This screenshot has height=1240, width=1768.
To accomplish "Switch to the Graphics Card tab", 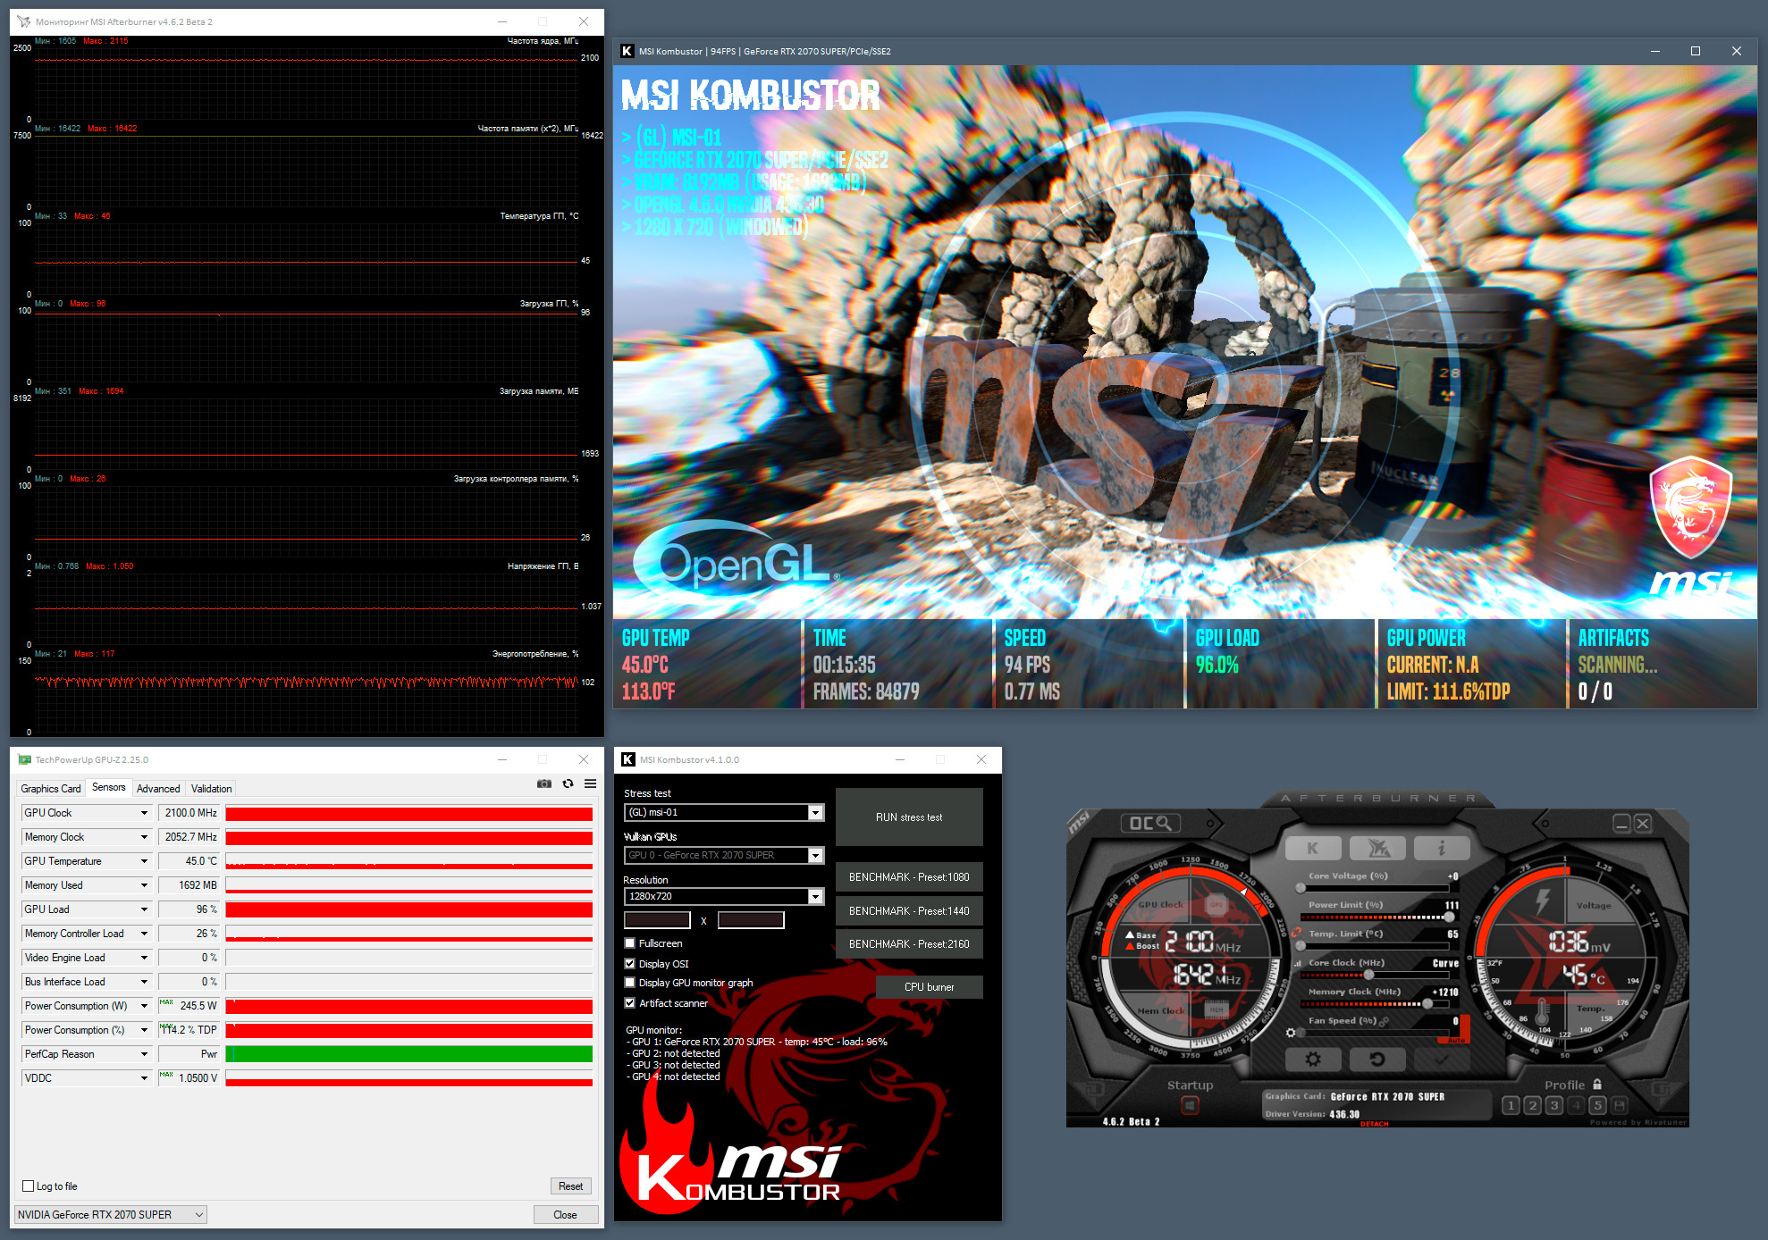I will tap(51, 788).
